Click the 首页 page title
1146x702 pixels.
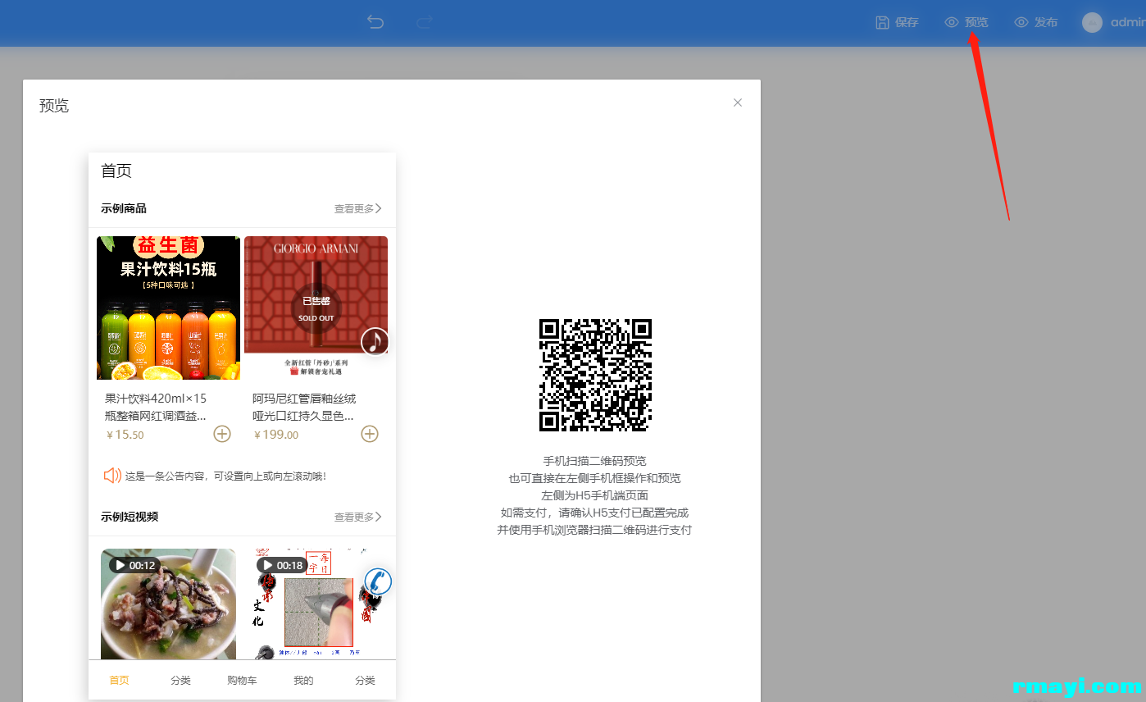pos(116,171)
